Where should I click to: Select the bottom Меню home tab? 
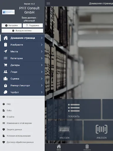[x=59, y=147]
